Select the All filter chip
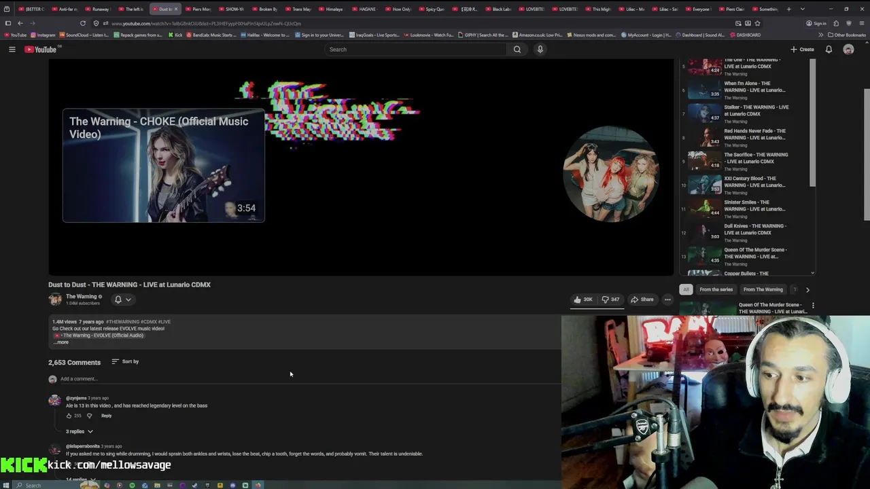 tap(686, 289)
